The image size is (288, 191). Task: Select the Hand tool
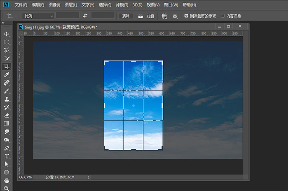(7, 180)
